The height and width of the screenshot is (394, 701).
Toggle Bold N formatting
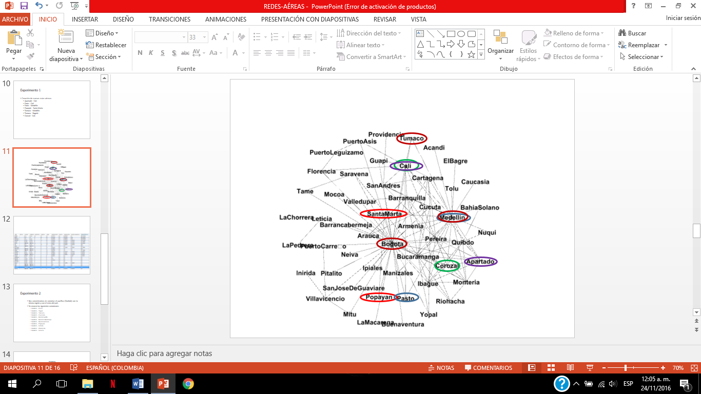point(140,53)
